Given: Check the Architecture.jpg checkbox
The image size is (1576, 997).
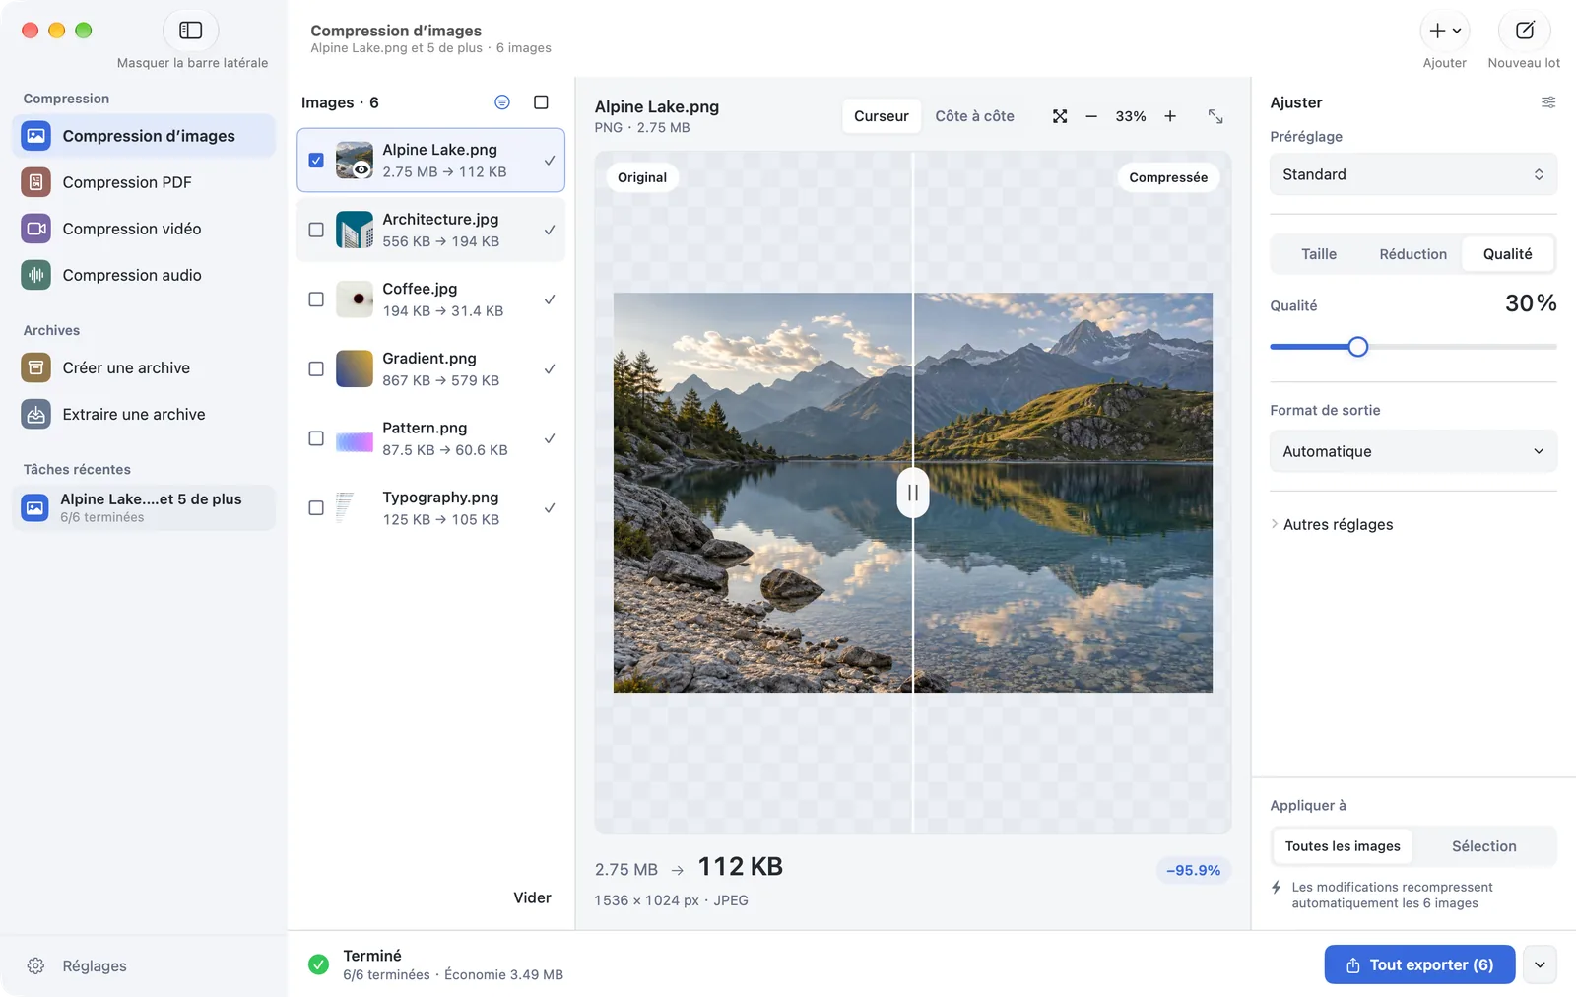Looking at the screenshot, I should 316,230.
